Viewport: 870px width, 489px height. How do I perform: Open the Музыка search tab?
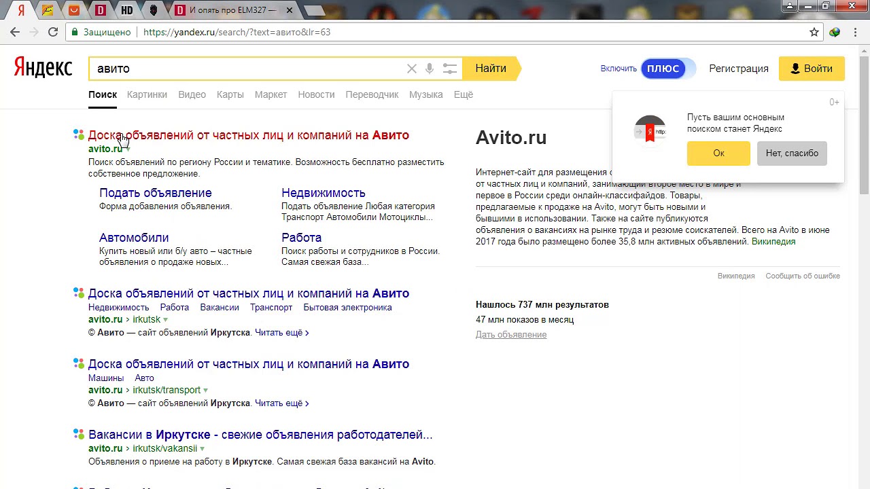[x=426, y=94]
